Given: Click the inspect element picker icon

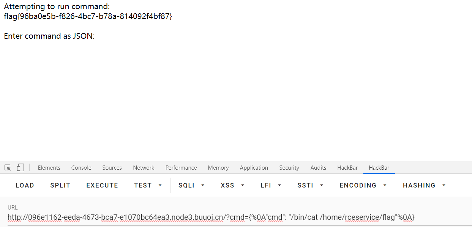Looking at the screenshot, I should [x=8, y=168].
